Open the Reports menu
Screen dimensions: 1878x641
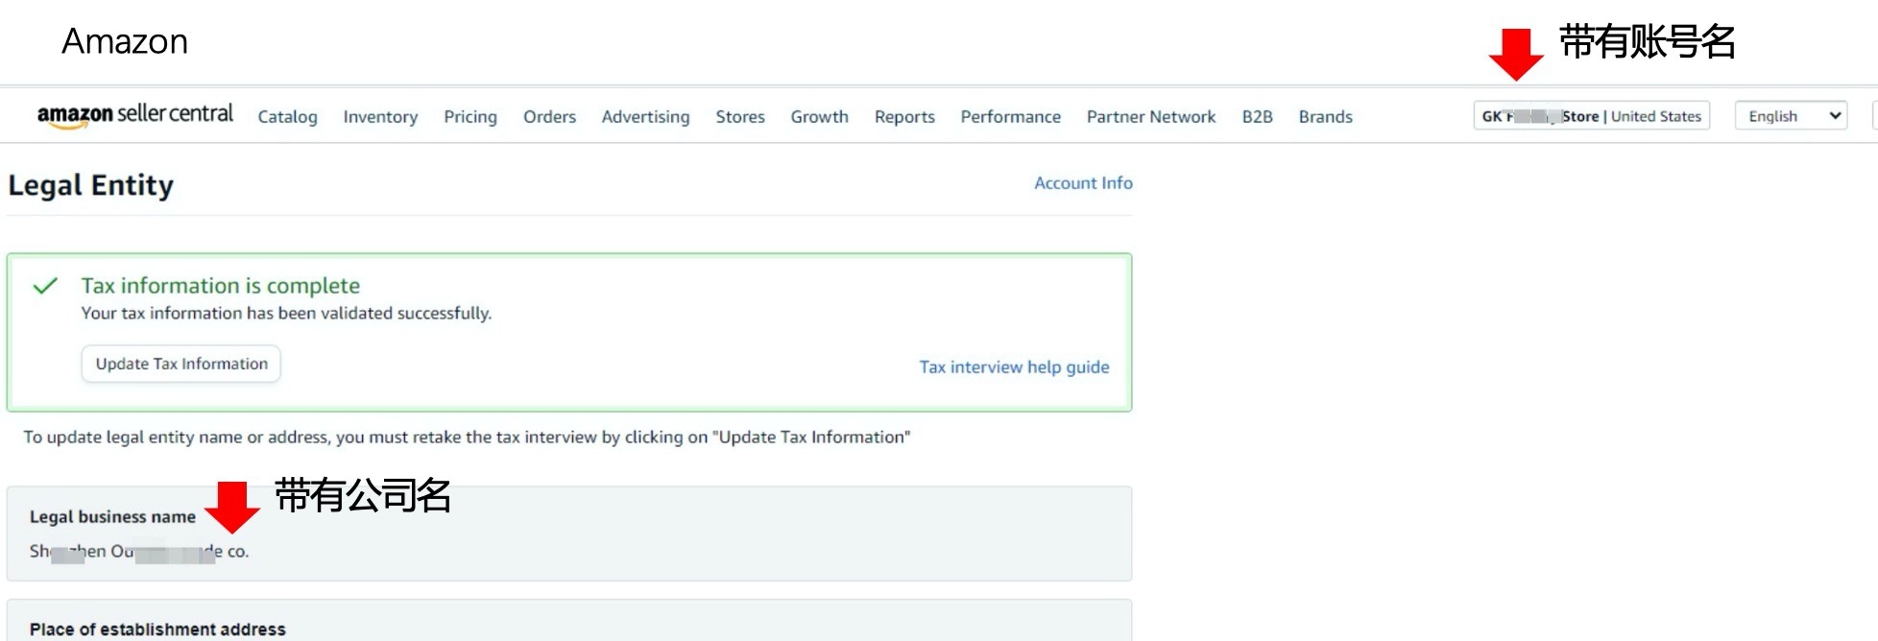tap(904, 117)
